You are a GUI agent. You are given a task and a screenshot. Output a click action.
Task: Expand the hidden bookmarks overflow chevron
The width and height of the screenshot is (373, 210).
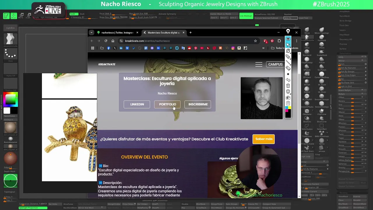coord(263,48)
